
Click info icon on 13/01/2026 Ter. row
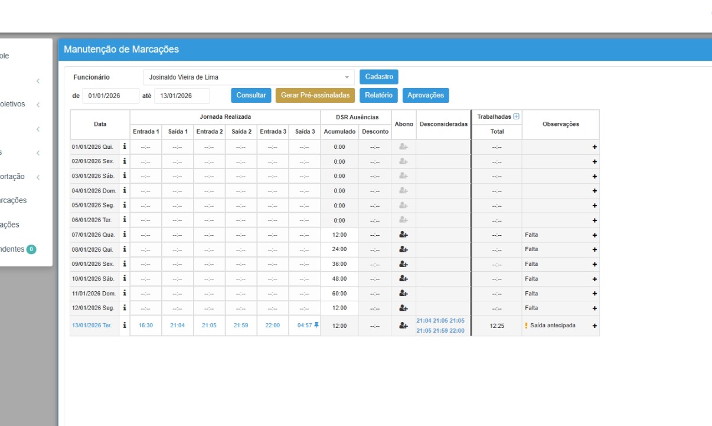[125, 325]
